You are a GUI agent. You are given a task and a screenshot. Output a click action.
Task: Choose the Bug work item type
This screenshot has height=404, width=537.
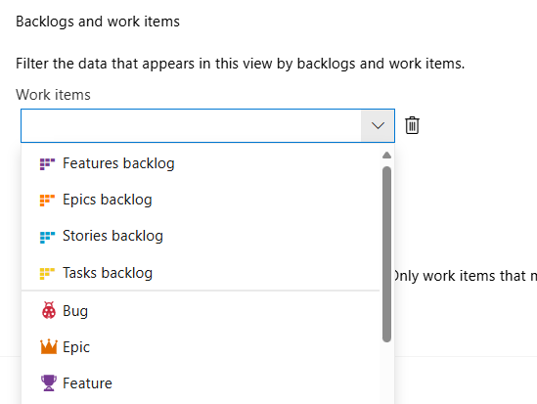201,311
